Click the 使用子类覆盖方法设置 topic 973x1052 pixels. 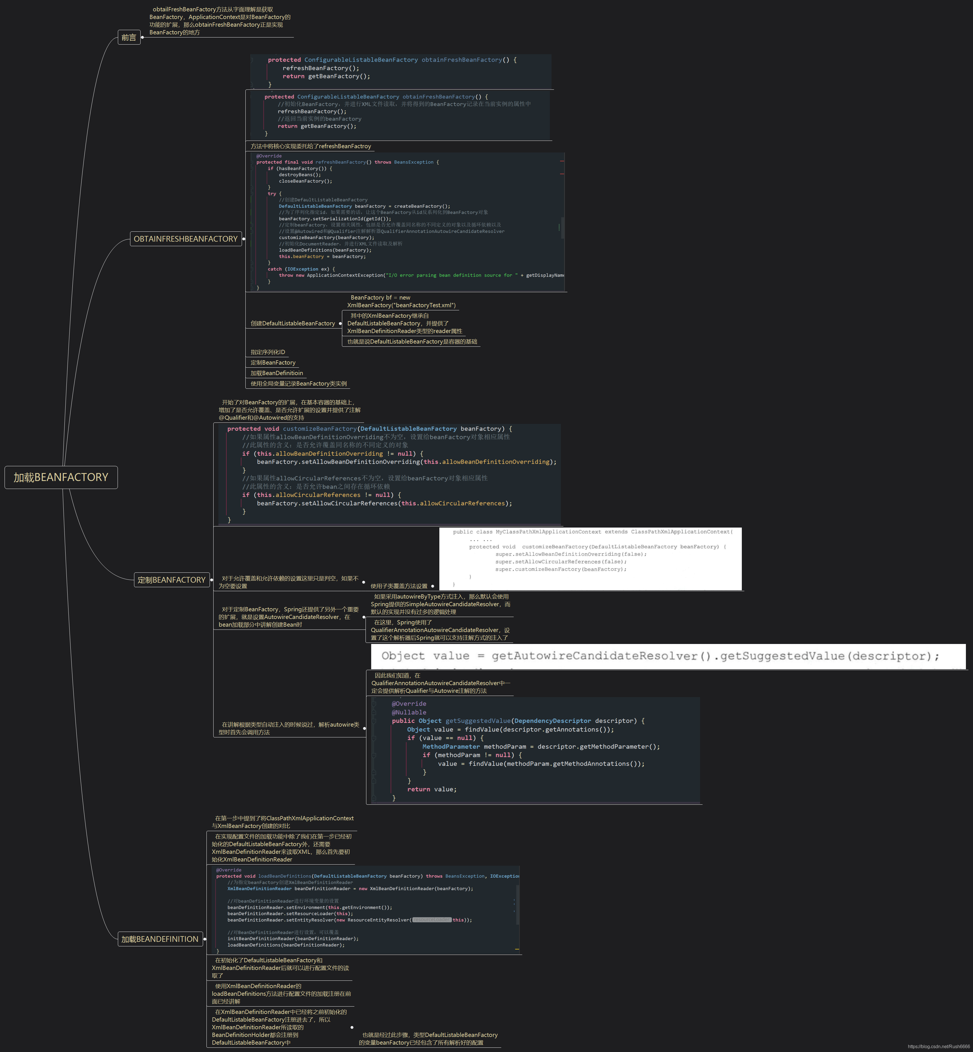(399, 586)
